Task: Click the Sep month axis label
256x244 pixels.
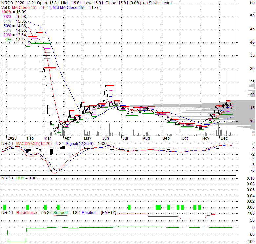Action: [x=166, y=138]
